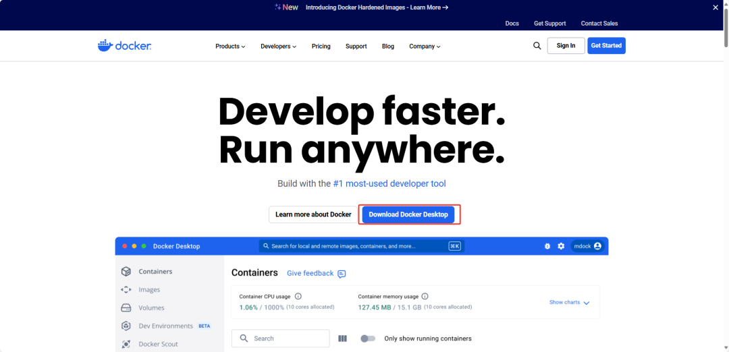
Task: Click the Images label in the sidebar
Action: click(x=149, y=289)
